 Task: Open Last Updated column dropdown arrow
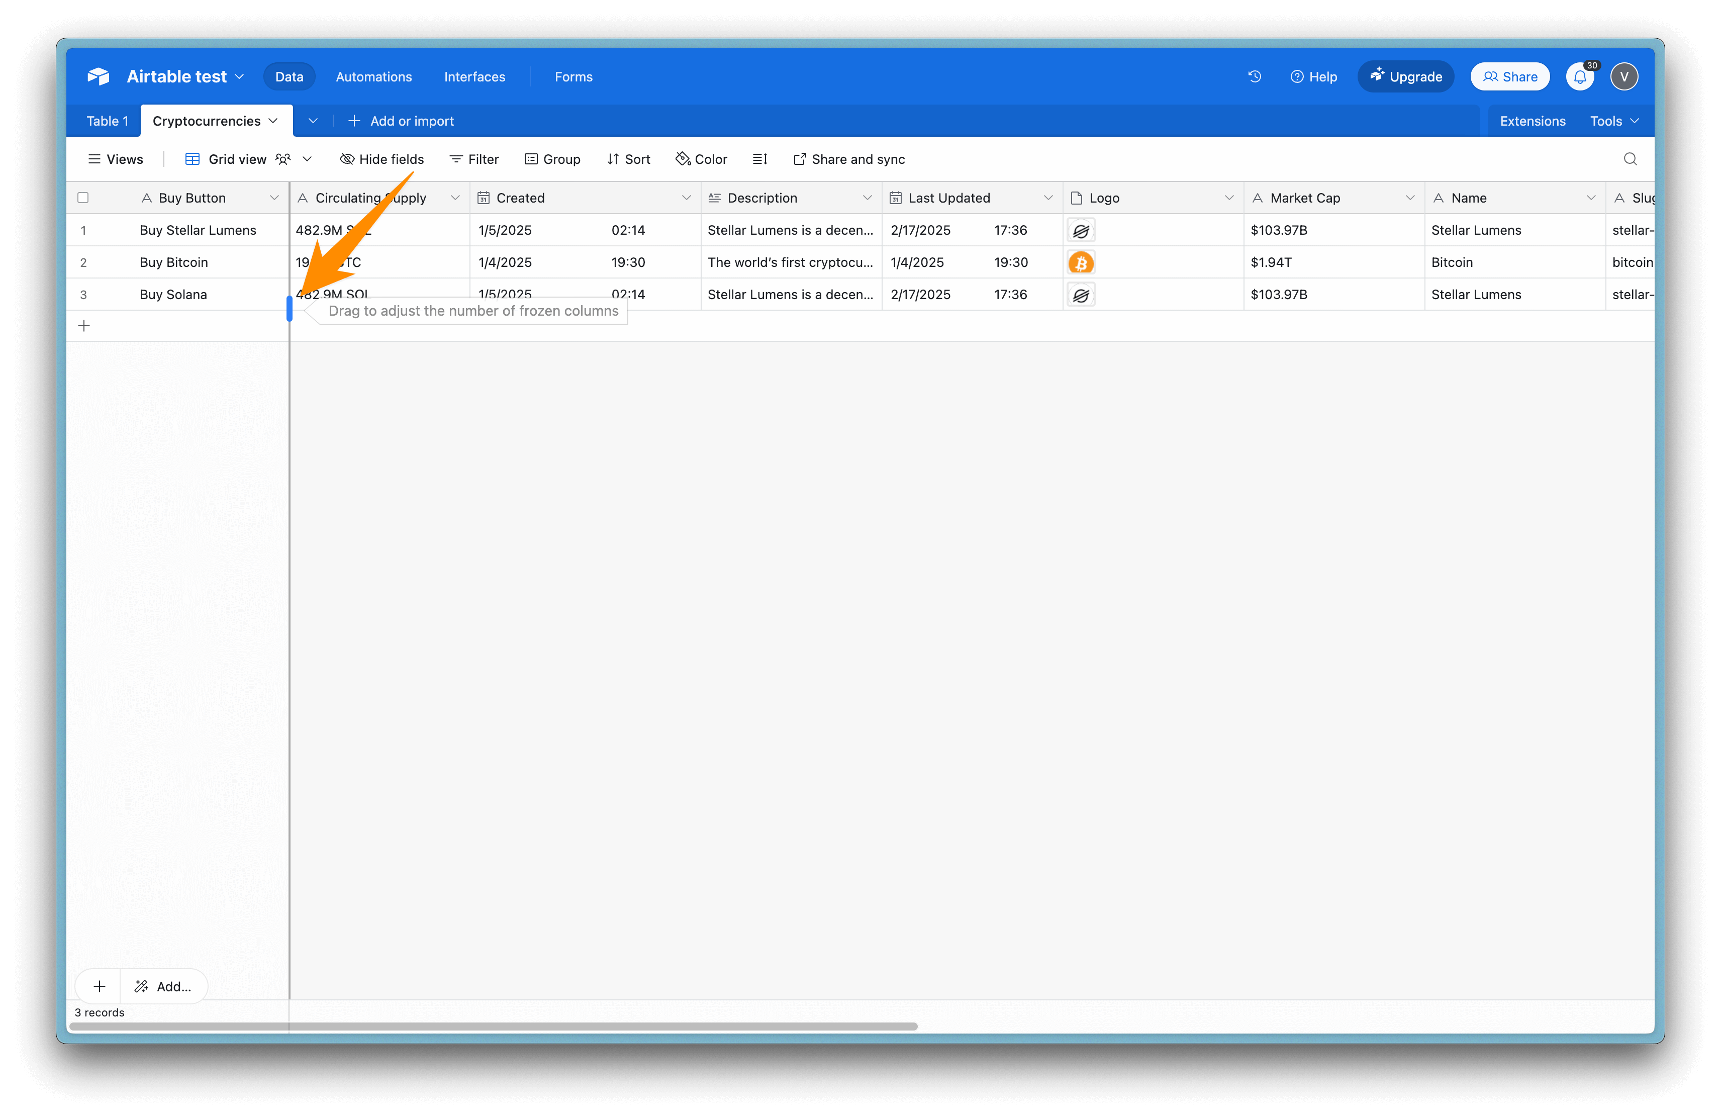point(1048,198)
